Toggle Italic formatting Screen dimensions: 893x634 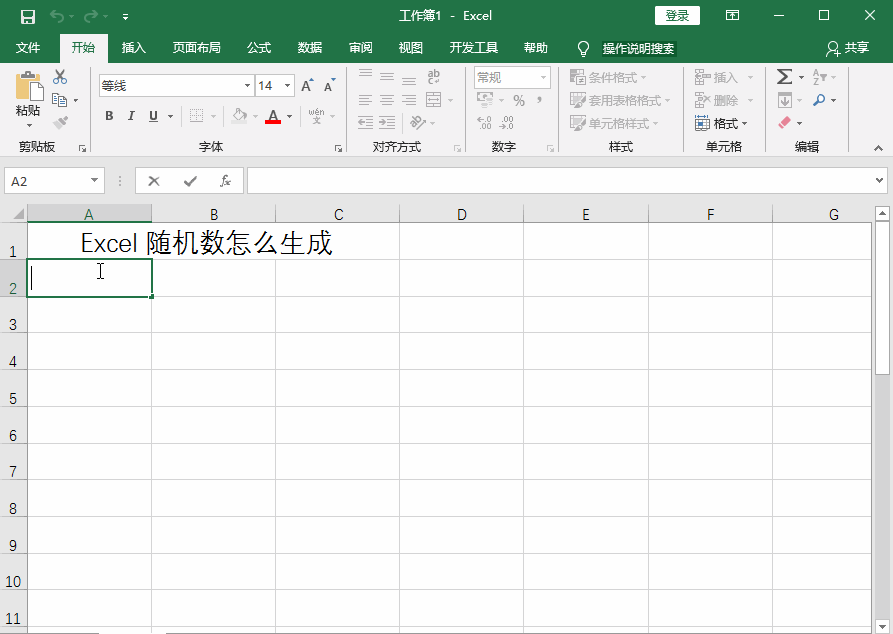(131, 116)
